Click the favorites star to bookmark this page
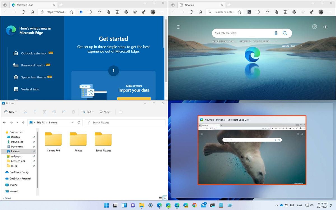This screenshot has height=210, width=336. tap(72, 12)
